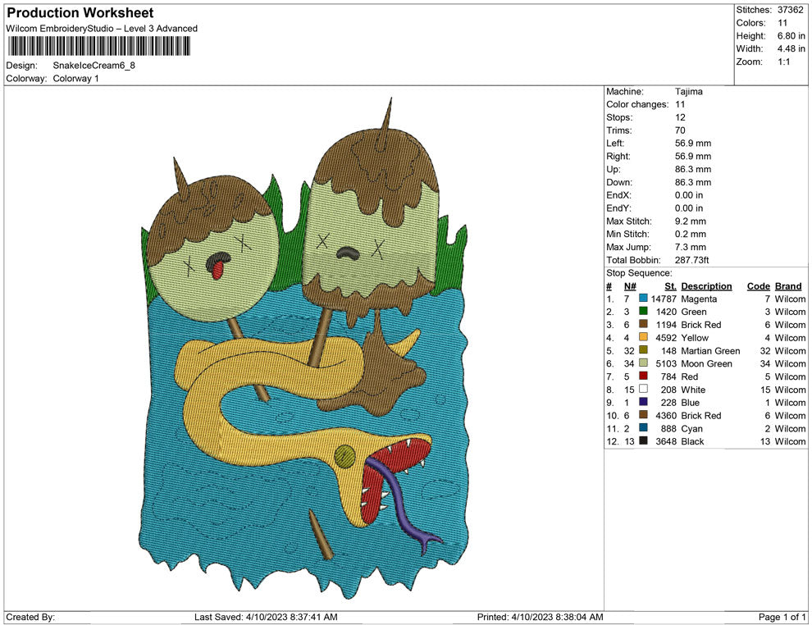
Task: Click the Width value '4.48 in'
Action: point(791,48)
